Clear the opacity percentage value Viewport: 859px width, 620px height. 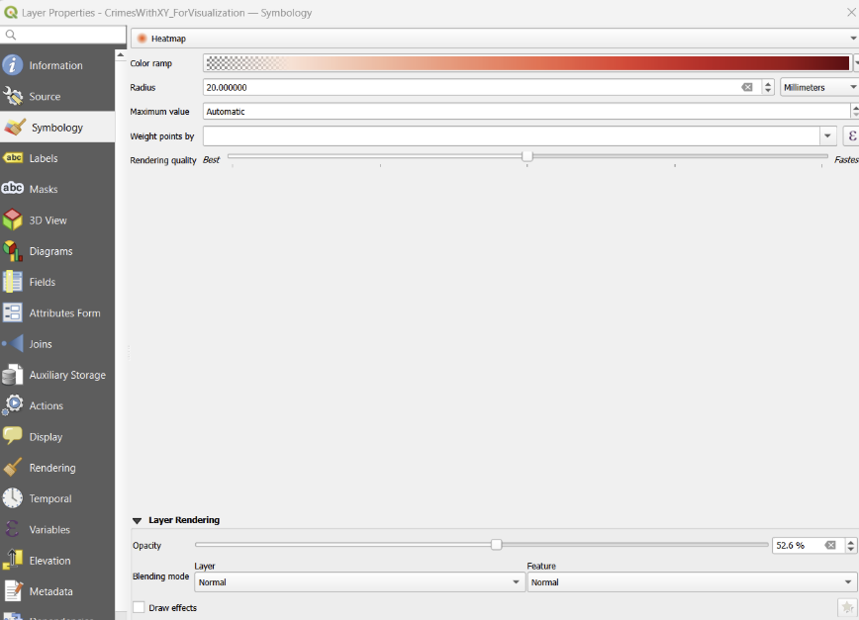click(830, 545)
